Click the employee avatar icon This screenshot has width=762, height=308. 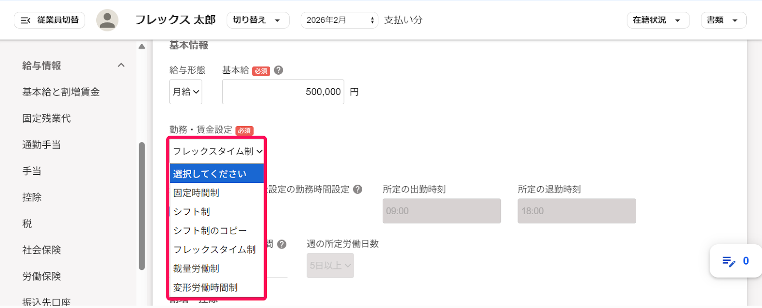coord(107,20)
